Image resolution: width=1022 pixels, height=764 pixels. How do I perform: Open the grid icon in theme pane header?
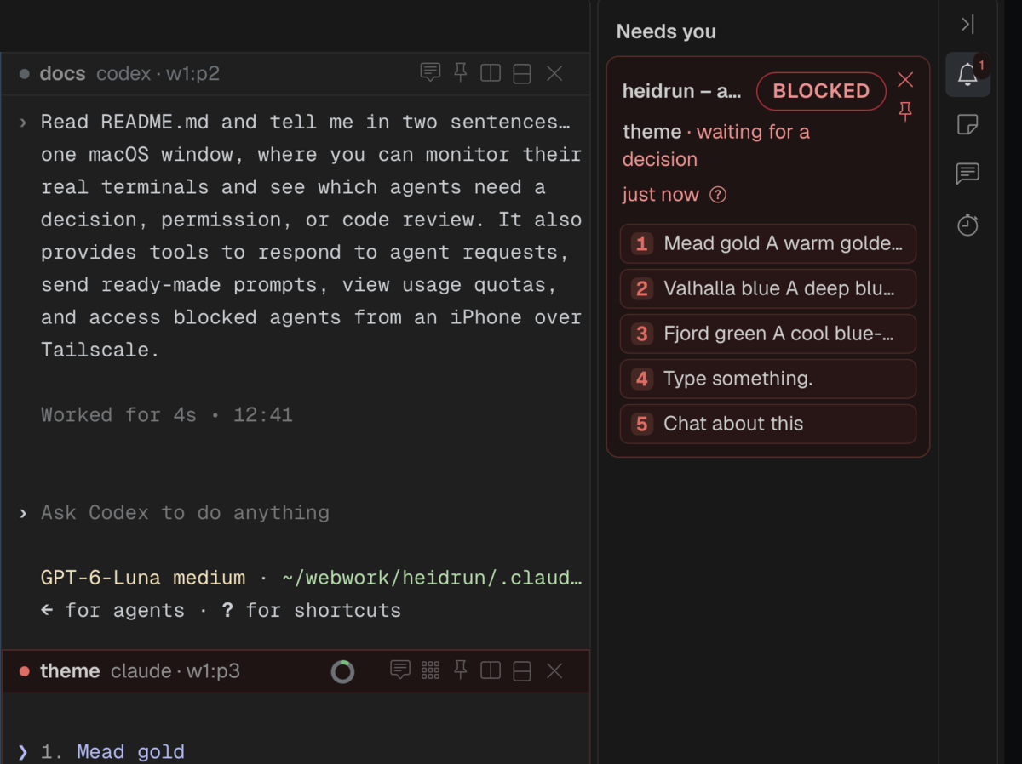tap(431, 670)
